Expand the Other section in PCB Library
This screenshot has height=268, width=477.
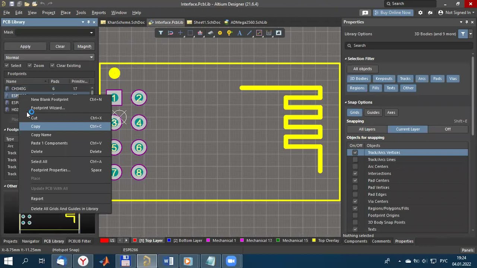(5, 186)
